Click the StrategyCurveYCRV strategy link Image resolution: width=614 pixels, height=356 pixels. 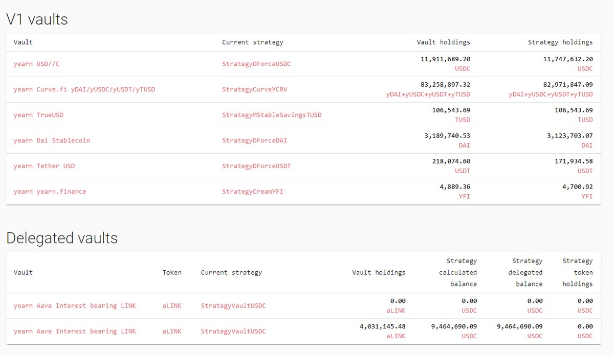point(255,89)
